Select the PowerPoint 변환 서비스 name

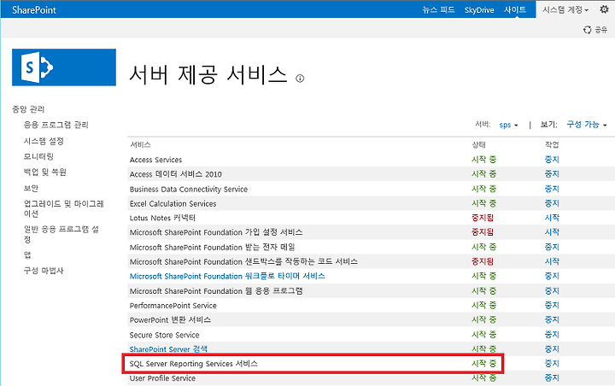pos(170,320)
